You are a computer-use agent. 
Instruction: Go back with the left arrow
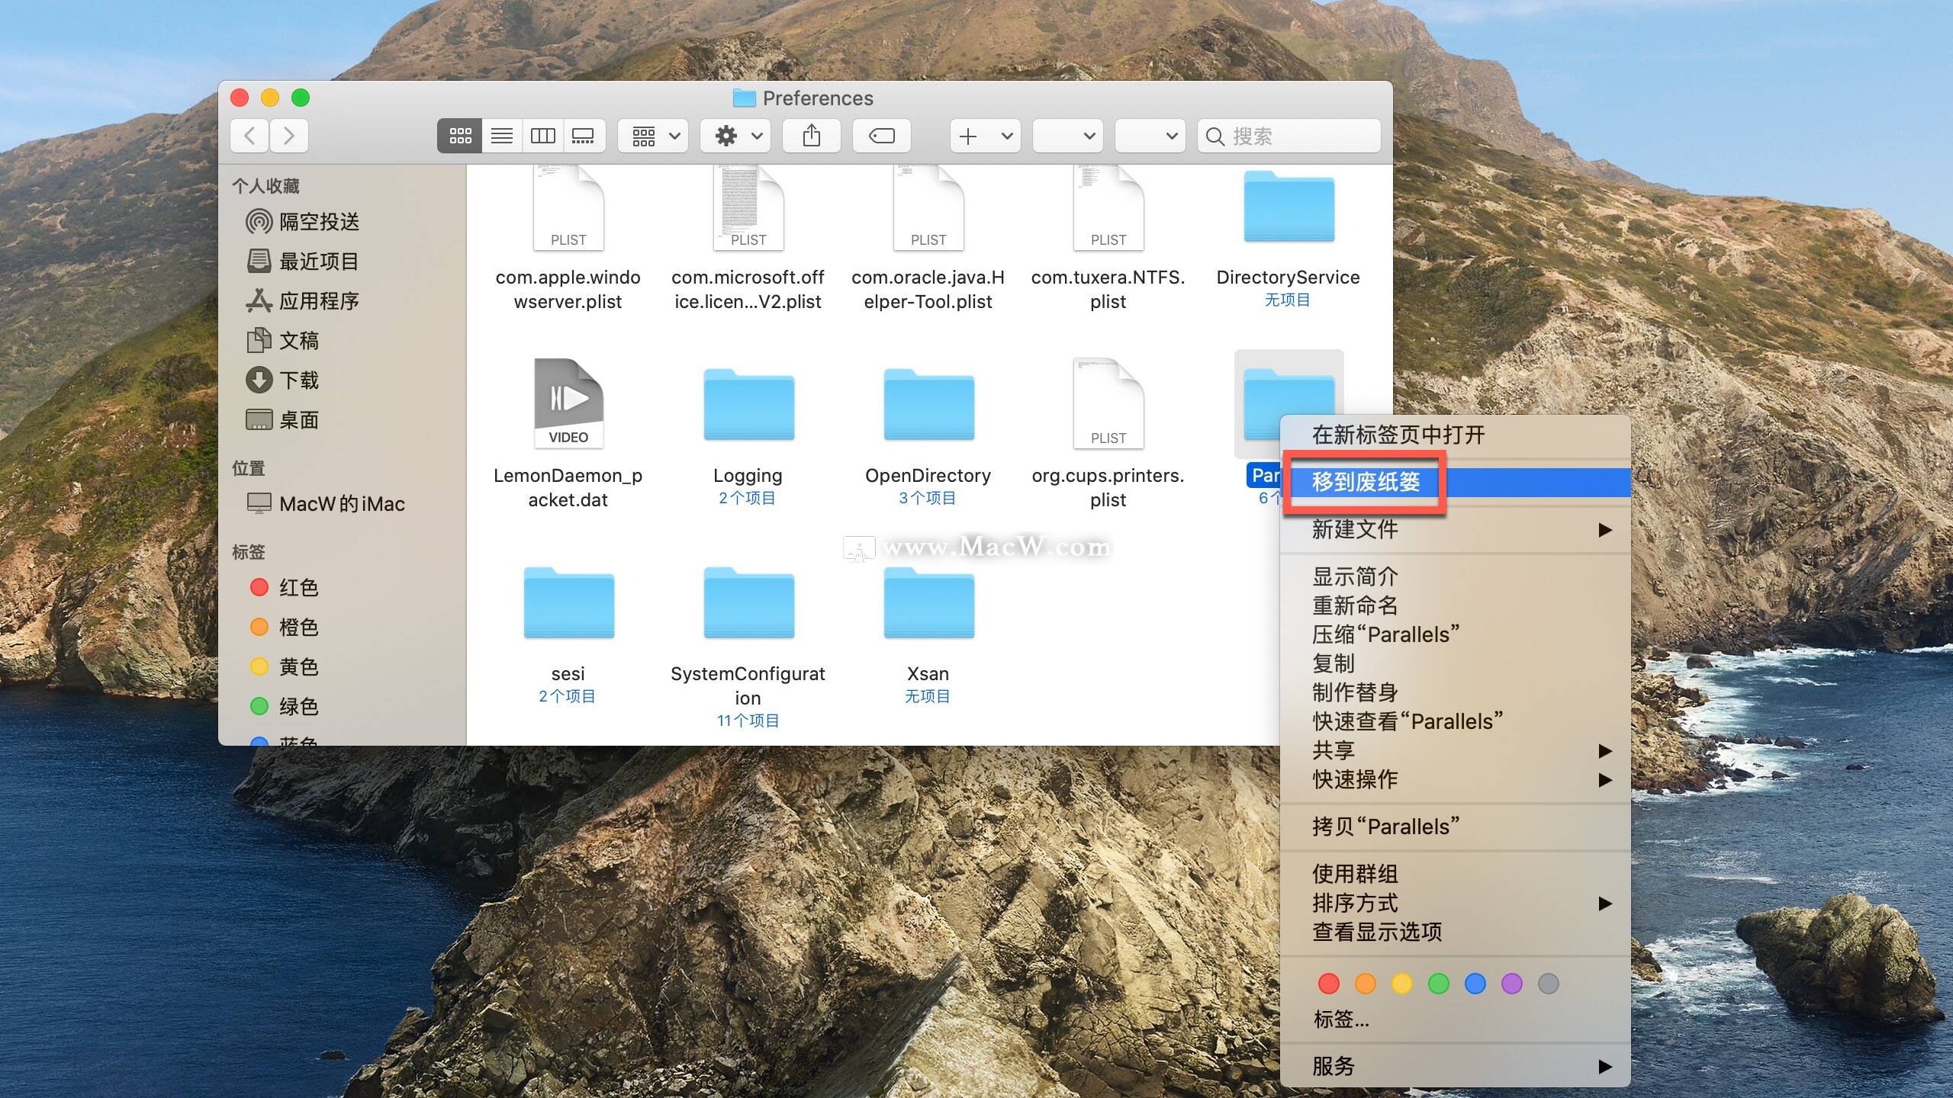(x=249, y=136)
